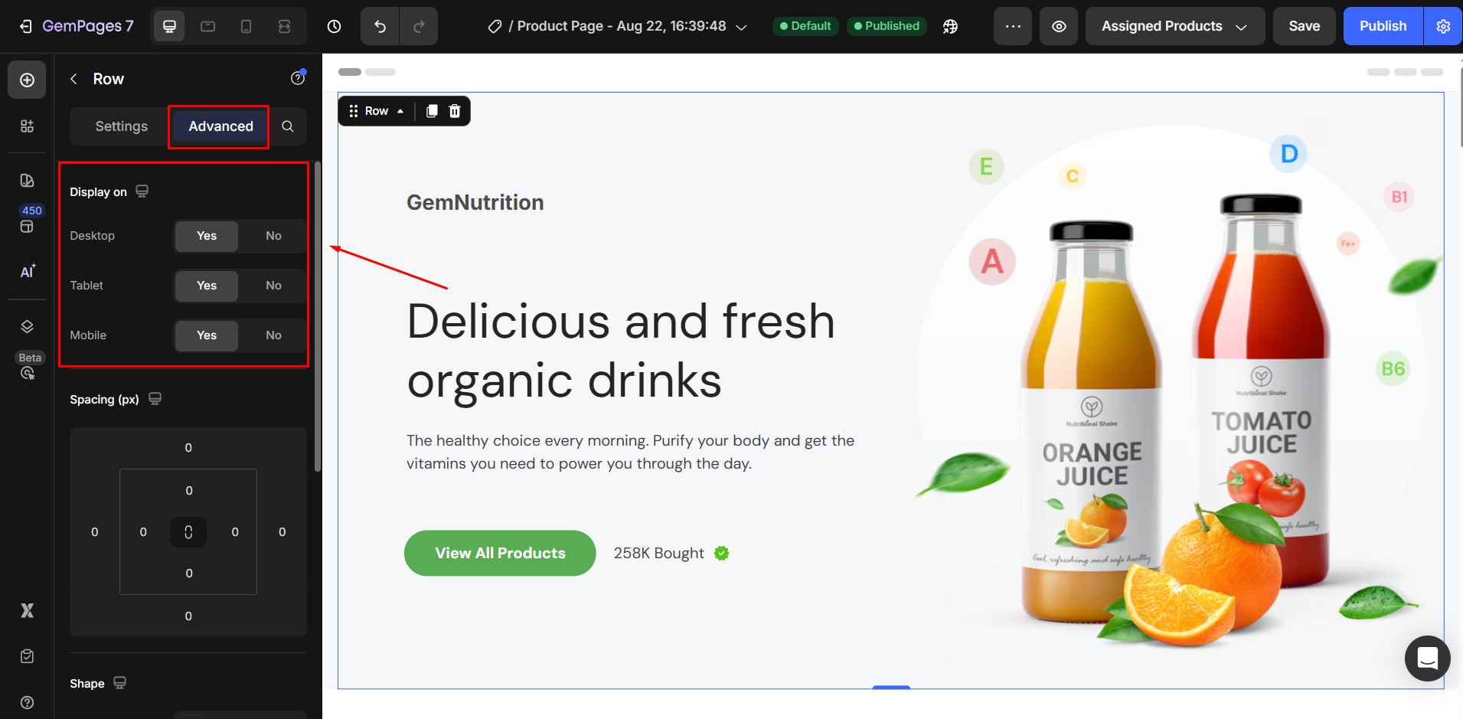Grab the Row drag handle icon

click(354, 111)
